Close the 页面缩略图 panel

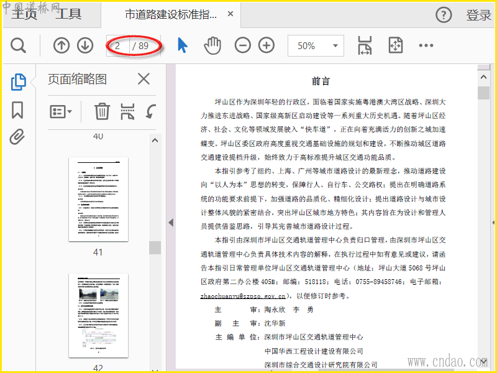tap(144, 79)
